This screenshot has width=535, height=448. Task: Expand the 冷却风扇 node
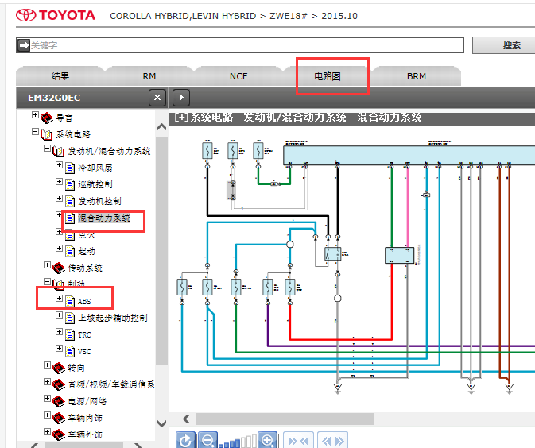pyautogui.click(x=59, y=165)
